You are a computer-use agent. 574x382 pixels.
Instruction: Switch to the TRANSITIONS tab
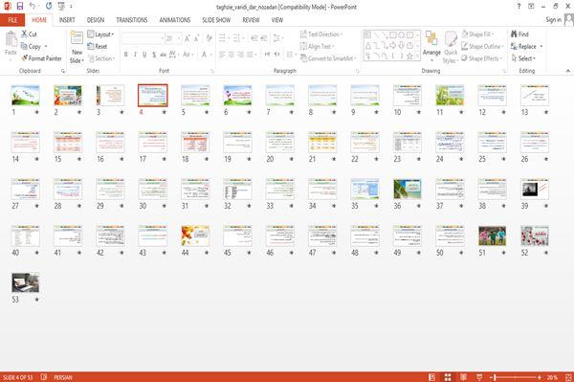coord(132,20)
